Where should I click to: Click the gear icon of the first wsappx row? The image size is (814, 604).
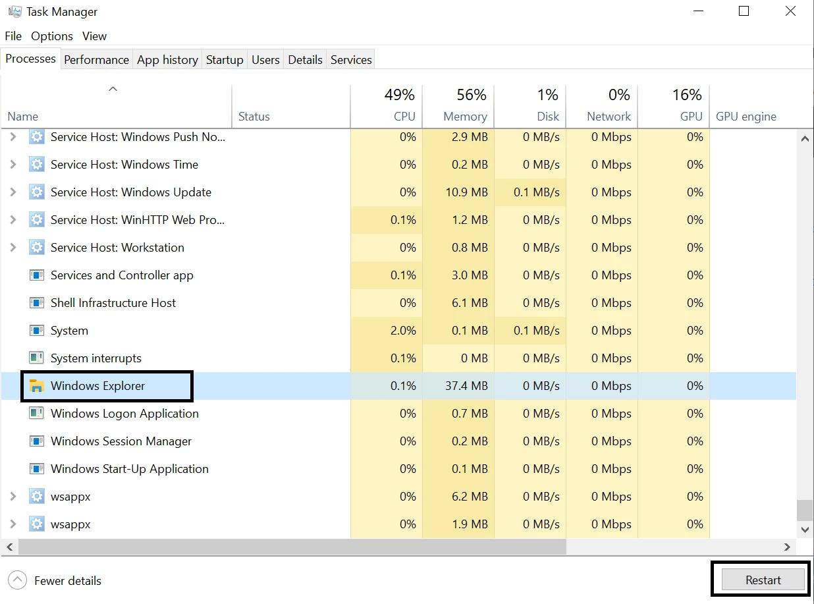[37, 497]
